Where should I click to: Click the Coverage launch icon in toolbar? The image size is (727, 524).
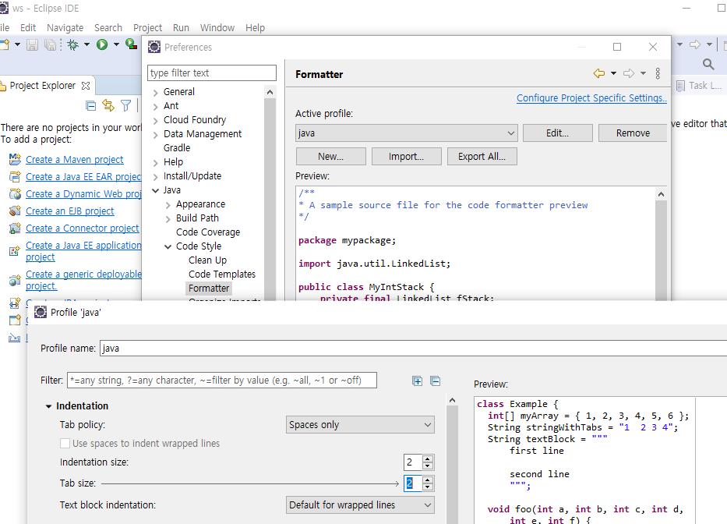tap(131, 44)
